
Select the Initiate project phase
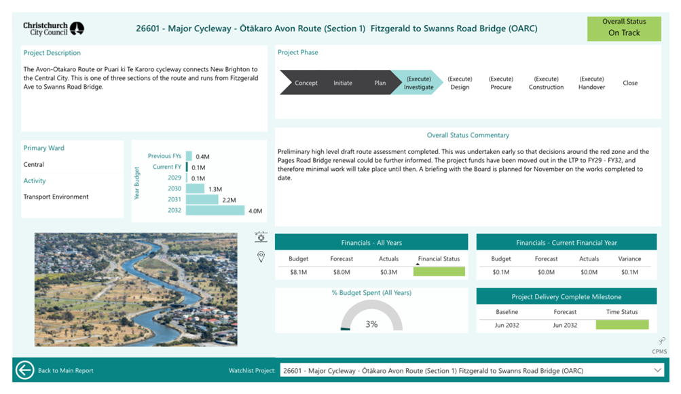pyautogui.click(x=343, y=83)
